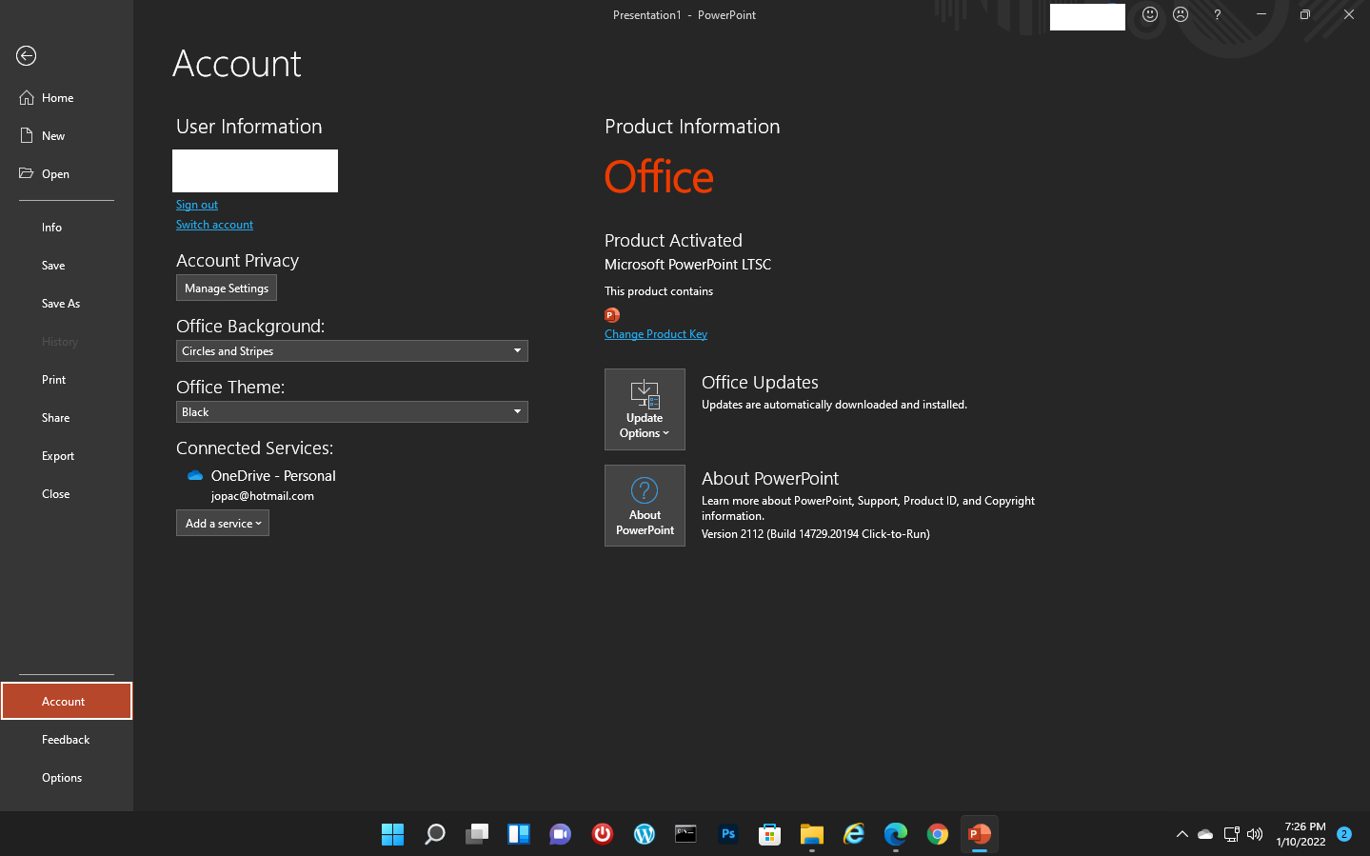
Task: Open Microsoft Edge from the taskbar
Action: (895, 834)
